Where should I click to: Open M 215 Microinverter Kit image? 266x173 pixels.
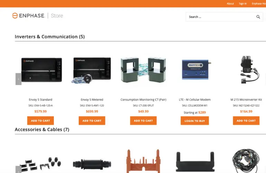(249, 70)
